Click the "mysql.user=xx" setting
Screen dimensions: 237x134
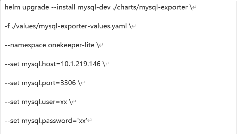coord(44,102)
